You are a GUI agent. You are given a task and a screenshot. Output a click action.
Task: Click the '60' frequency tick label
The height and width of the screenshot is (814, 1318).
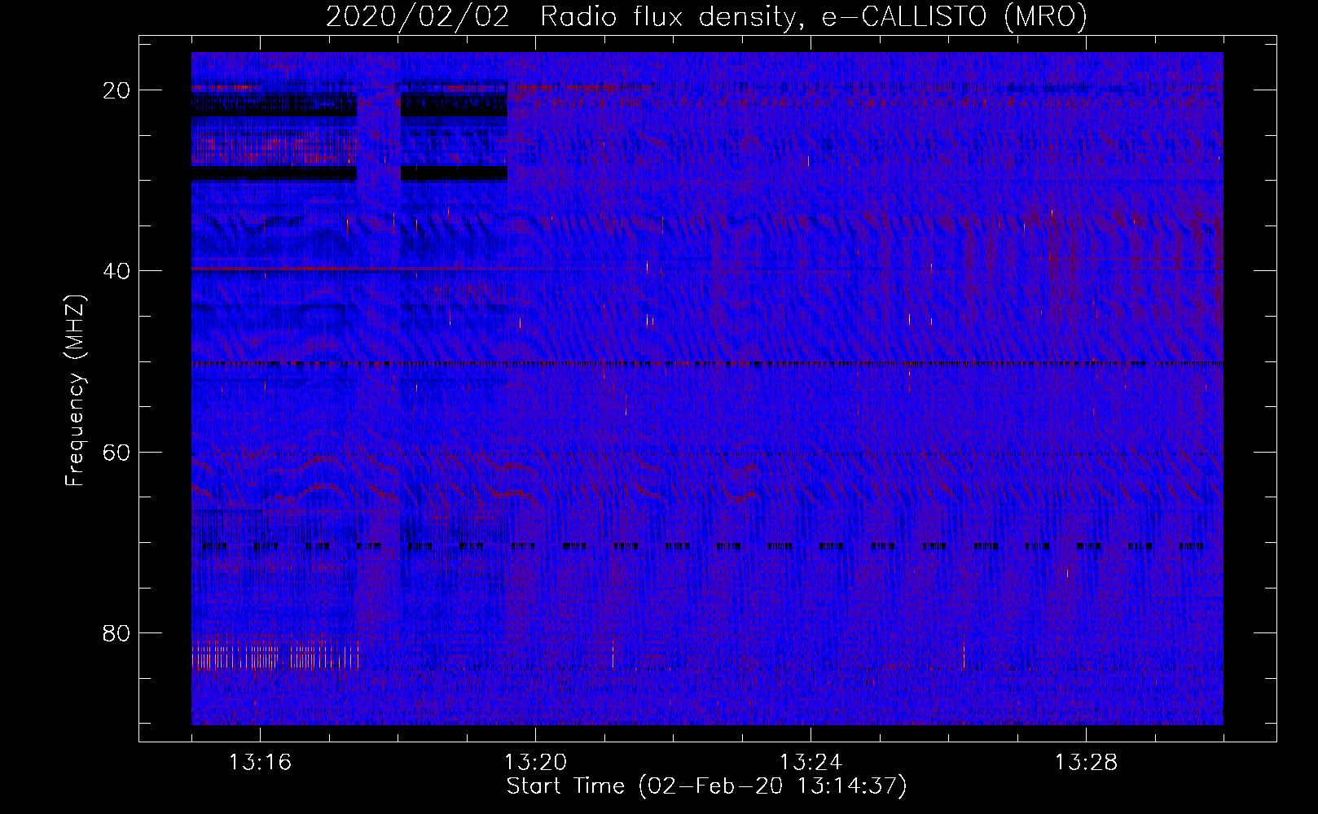116,452
